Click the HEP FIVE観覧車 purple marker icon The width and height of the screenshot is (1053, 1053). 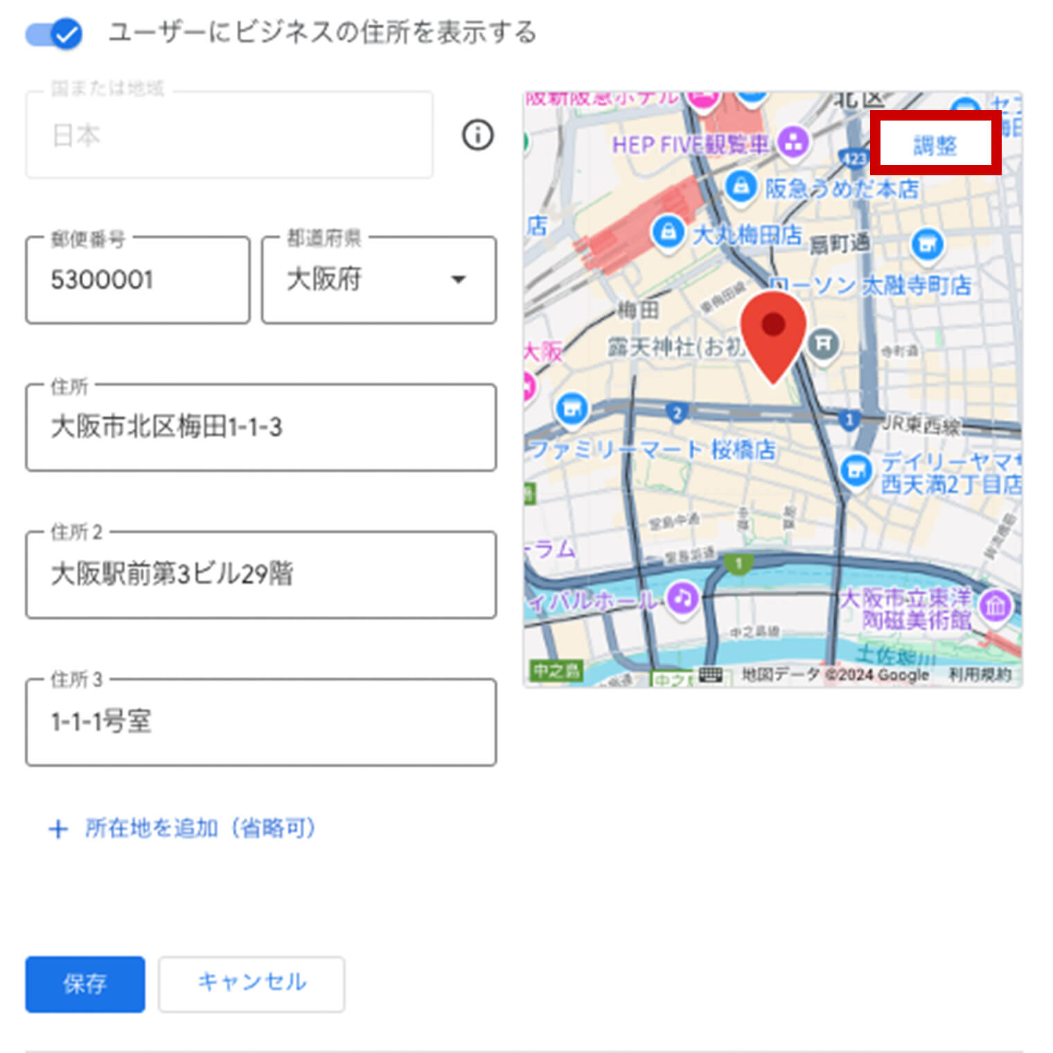pyautogui.click(x=793, y=143)
